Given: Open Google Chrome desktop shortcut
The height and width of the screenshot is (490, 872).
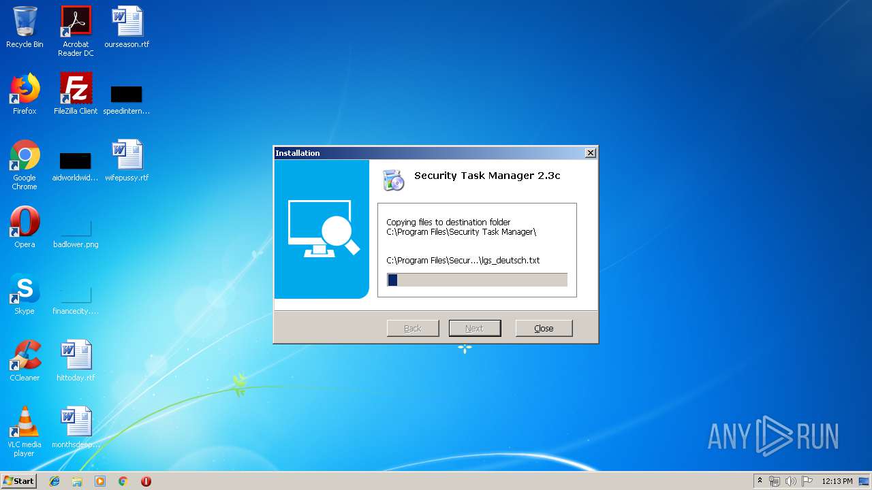Looking at the screenshot, I should click(25, 165).
